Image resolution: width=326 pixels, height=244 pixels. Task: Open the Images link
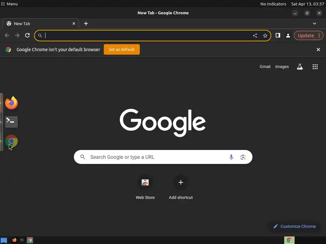(x=282, y=67)
